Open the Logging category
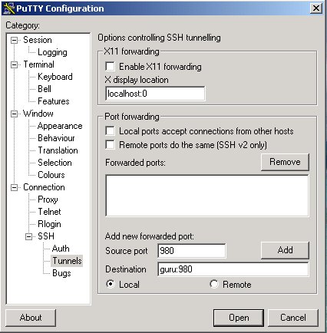The height and width of the screenshot is (333, 327). (52, 52)
